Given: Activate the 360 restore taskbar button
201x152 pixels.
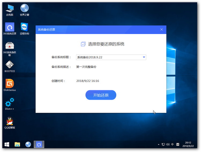Looking at the screenshot, I should (x=39, y=145).
